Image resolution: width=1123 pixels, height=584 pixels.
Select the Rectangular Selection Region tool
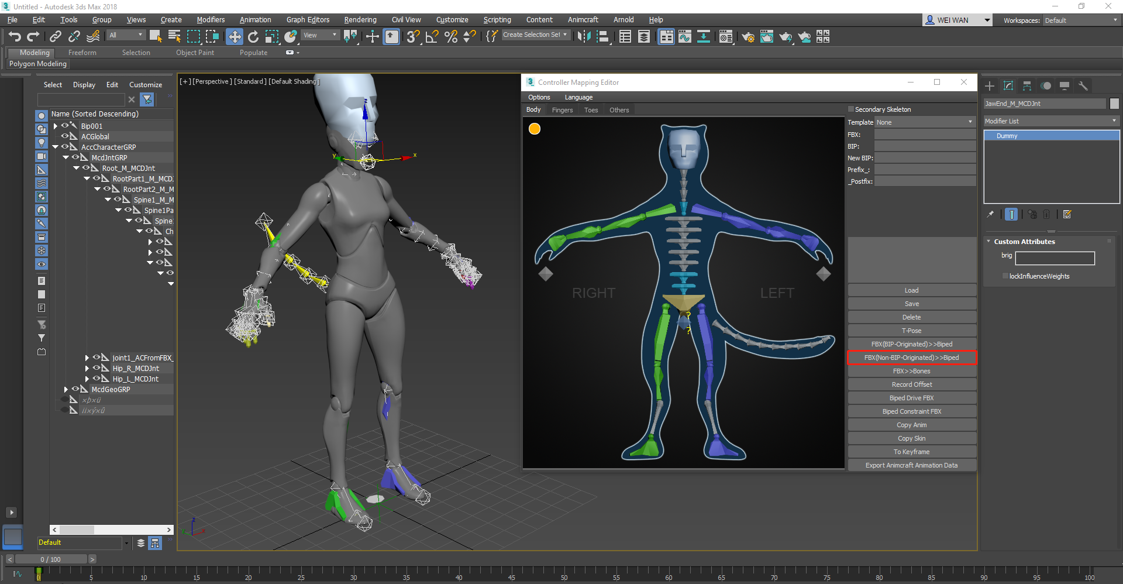pos(193,37)
